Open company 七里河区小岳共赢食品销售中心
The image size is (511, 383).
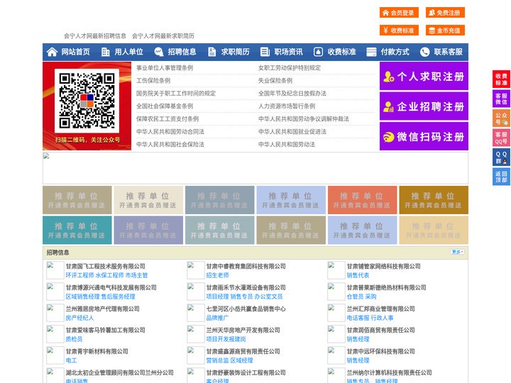point(246,309)
